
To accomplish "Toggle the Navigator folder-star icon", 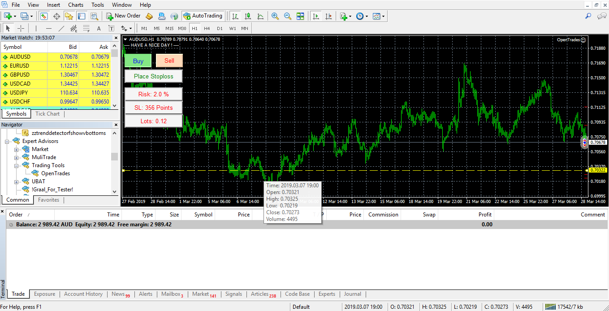I will [69, 16].
